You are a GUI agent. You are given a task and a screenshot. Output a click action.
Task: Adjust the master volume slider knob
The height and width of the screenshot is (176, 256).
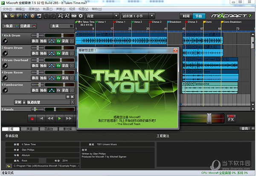click(209, 118)
